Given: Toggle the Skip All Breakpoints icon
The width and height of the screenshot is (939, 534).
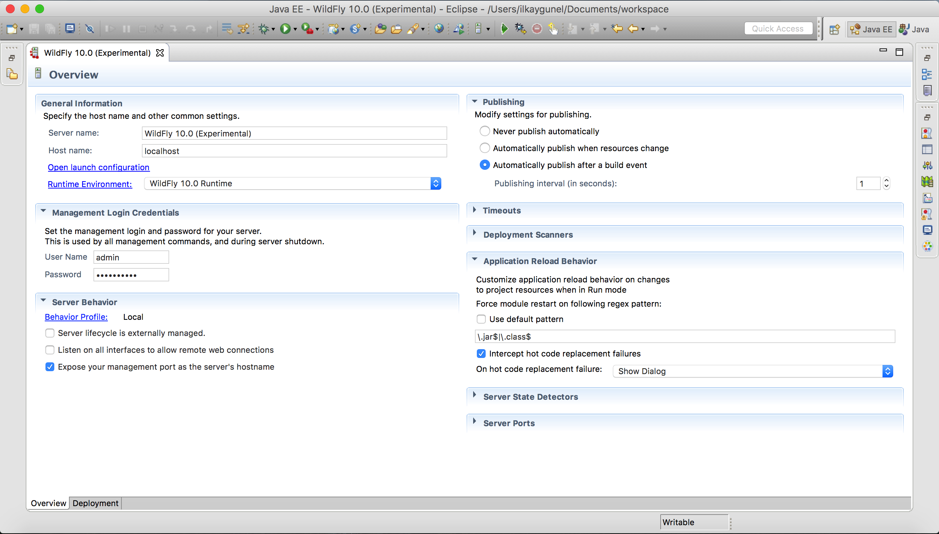Looking at the screenshot, I should (x=89, y=29).
